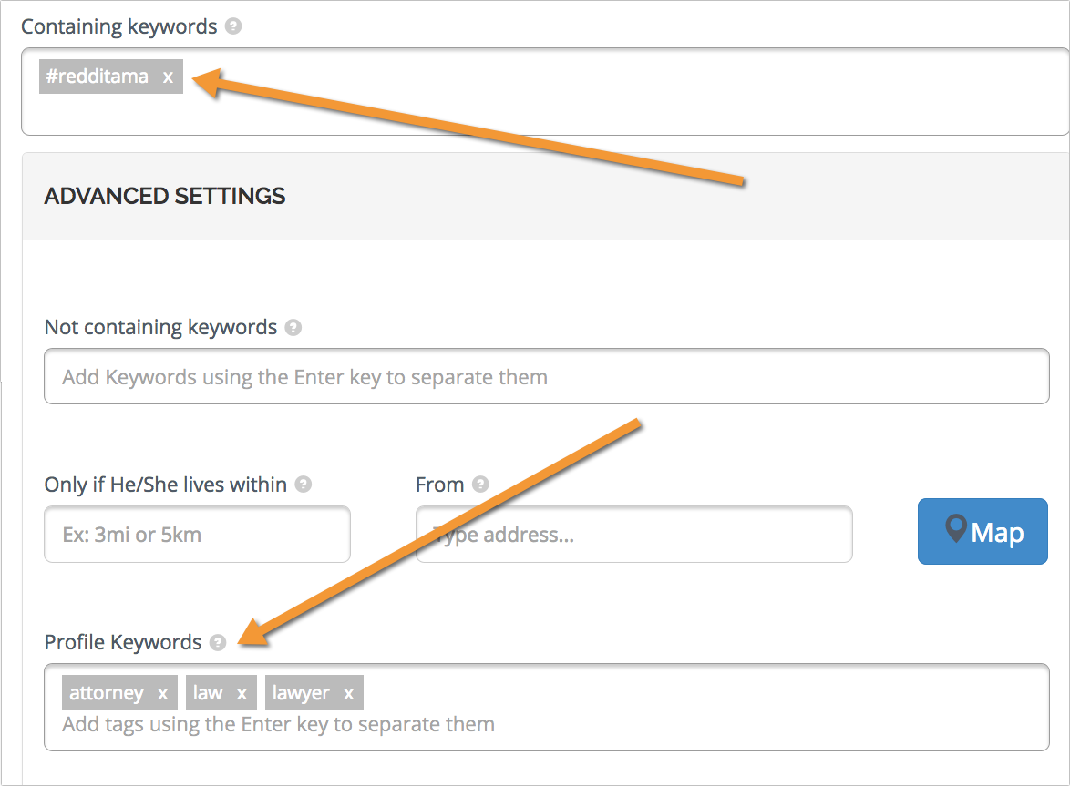Select the law tag label
This screenshot has height=786, width=1070.
[x=208, y=692]
